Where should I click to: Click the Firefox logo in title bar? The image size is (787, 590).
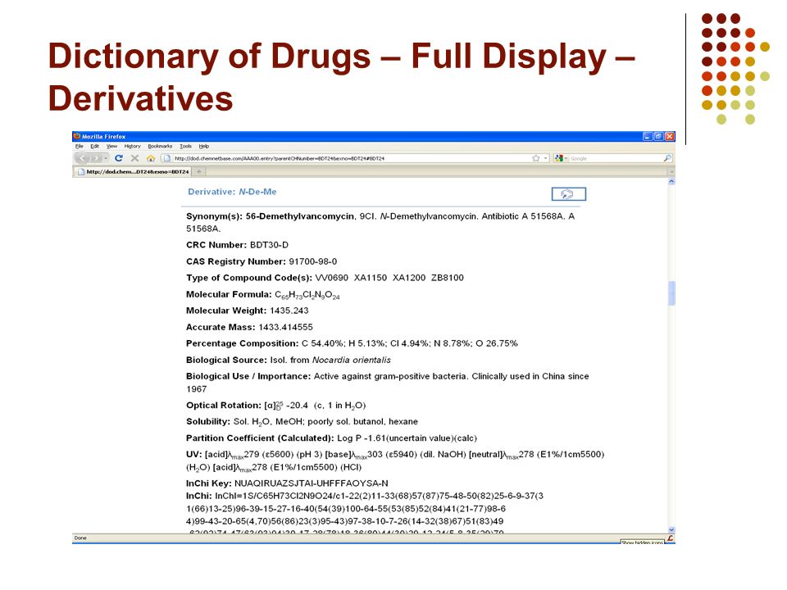point(77,136)
